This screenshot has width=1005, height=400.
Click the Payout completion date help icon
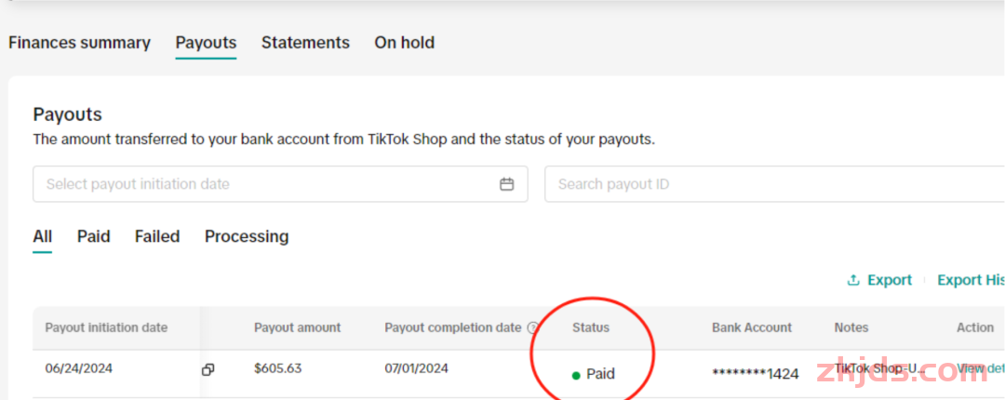coord(532,327)
